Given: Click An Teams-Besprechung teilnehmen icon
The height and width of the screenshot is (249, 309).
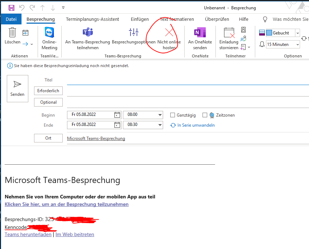Looking at the screenshot, I should (x=88, y=32).
